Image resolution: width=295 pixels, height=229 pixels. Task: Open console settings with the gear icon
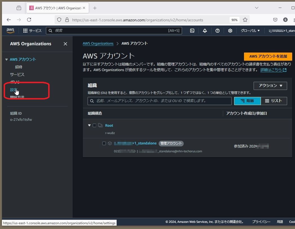pyautogui.click(x=230, y=30)
